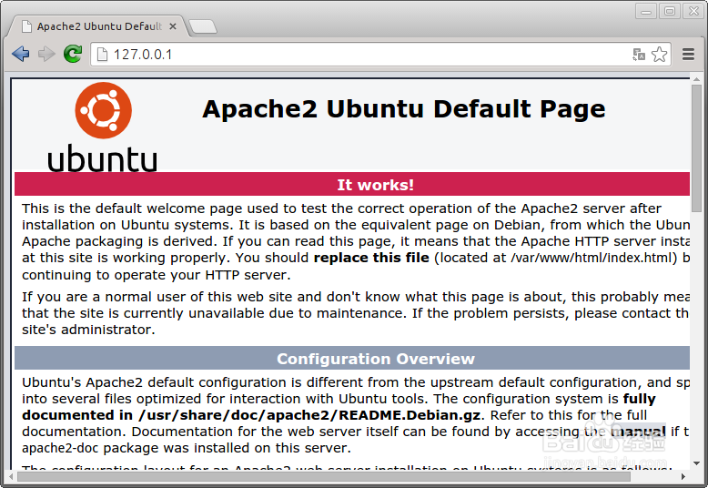Minimize the browser window

tap(646, 11)
